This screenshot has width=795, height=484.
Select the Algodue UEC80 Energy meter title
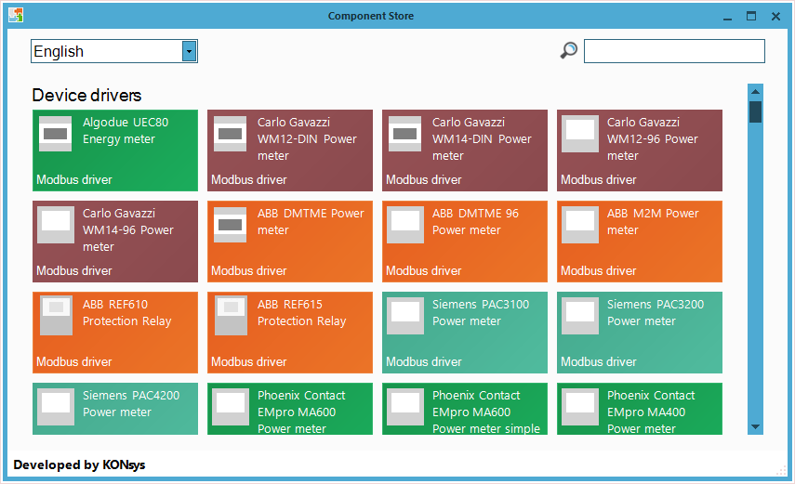tap(126, 131)
